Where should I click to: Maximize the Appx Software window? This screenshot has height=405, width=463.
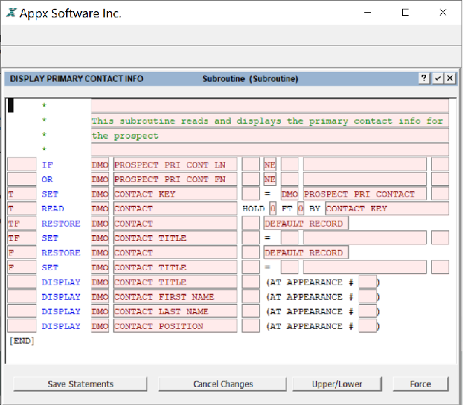(405, 13)
